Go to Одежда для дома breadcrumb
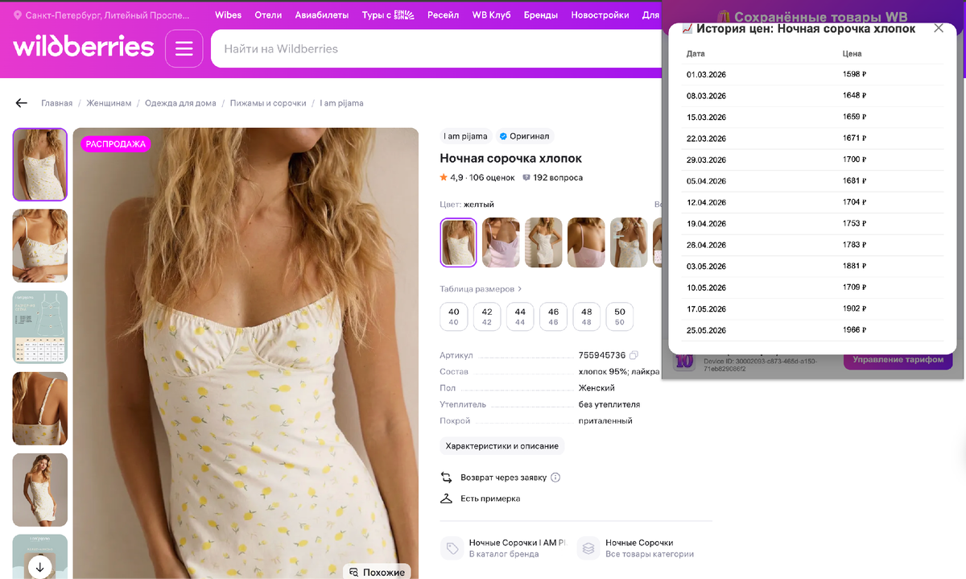This screenshot has height=579, width=966. click(x=180, y=103)
